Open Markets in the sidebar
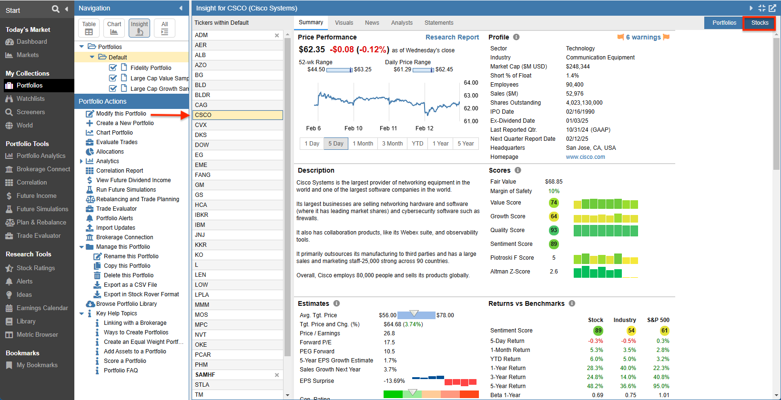Viewport: 781px width, 400px height. tap(28, 55)
